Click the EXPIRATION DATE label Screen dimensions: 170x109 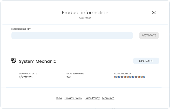point(28,74)
